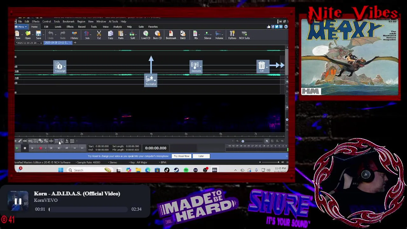The height and width of the screenshot is (229, 407).
Task: Open the help question mark icon
Action: [x=286, y=27]
